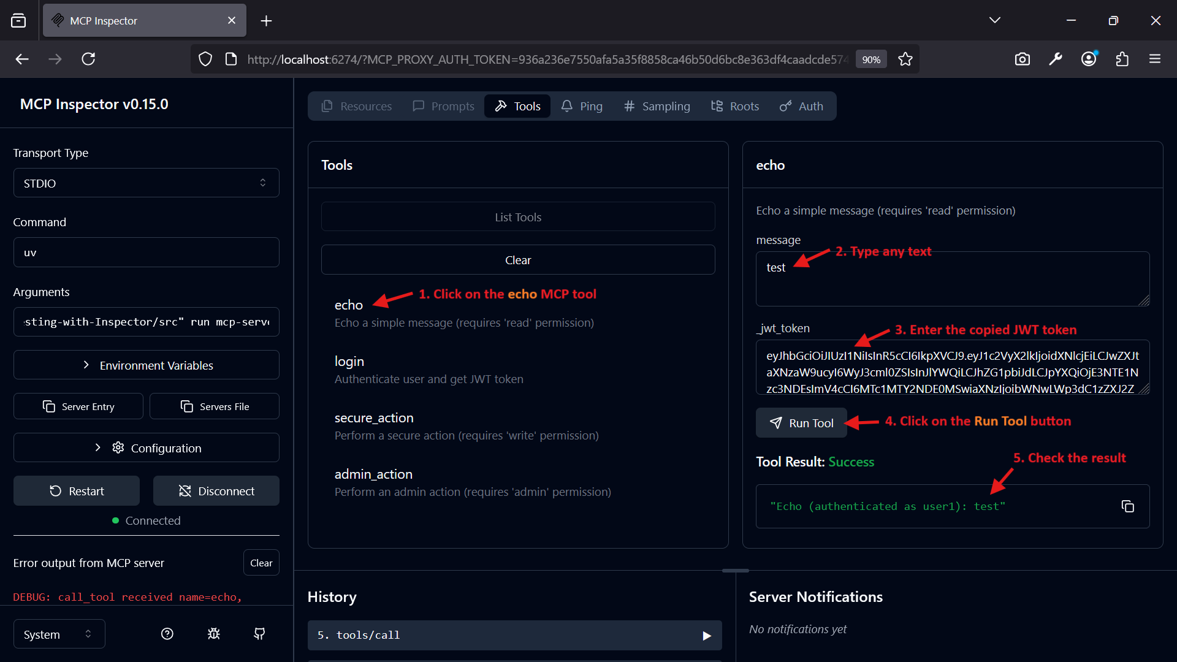Open the Sampling tab
Screen dimensions: 1177x662
(x=657, y=106)
